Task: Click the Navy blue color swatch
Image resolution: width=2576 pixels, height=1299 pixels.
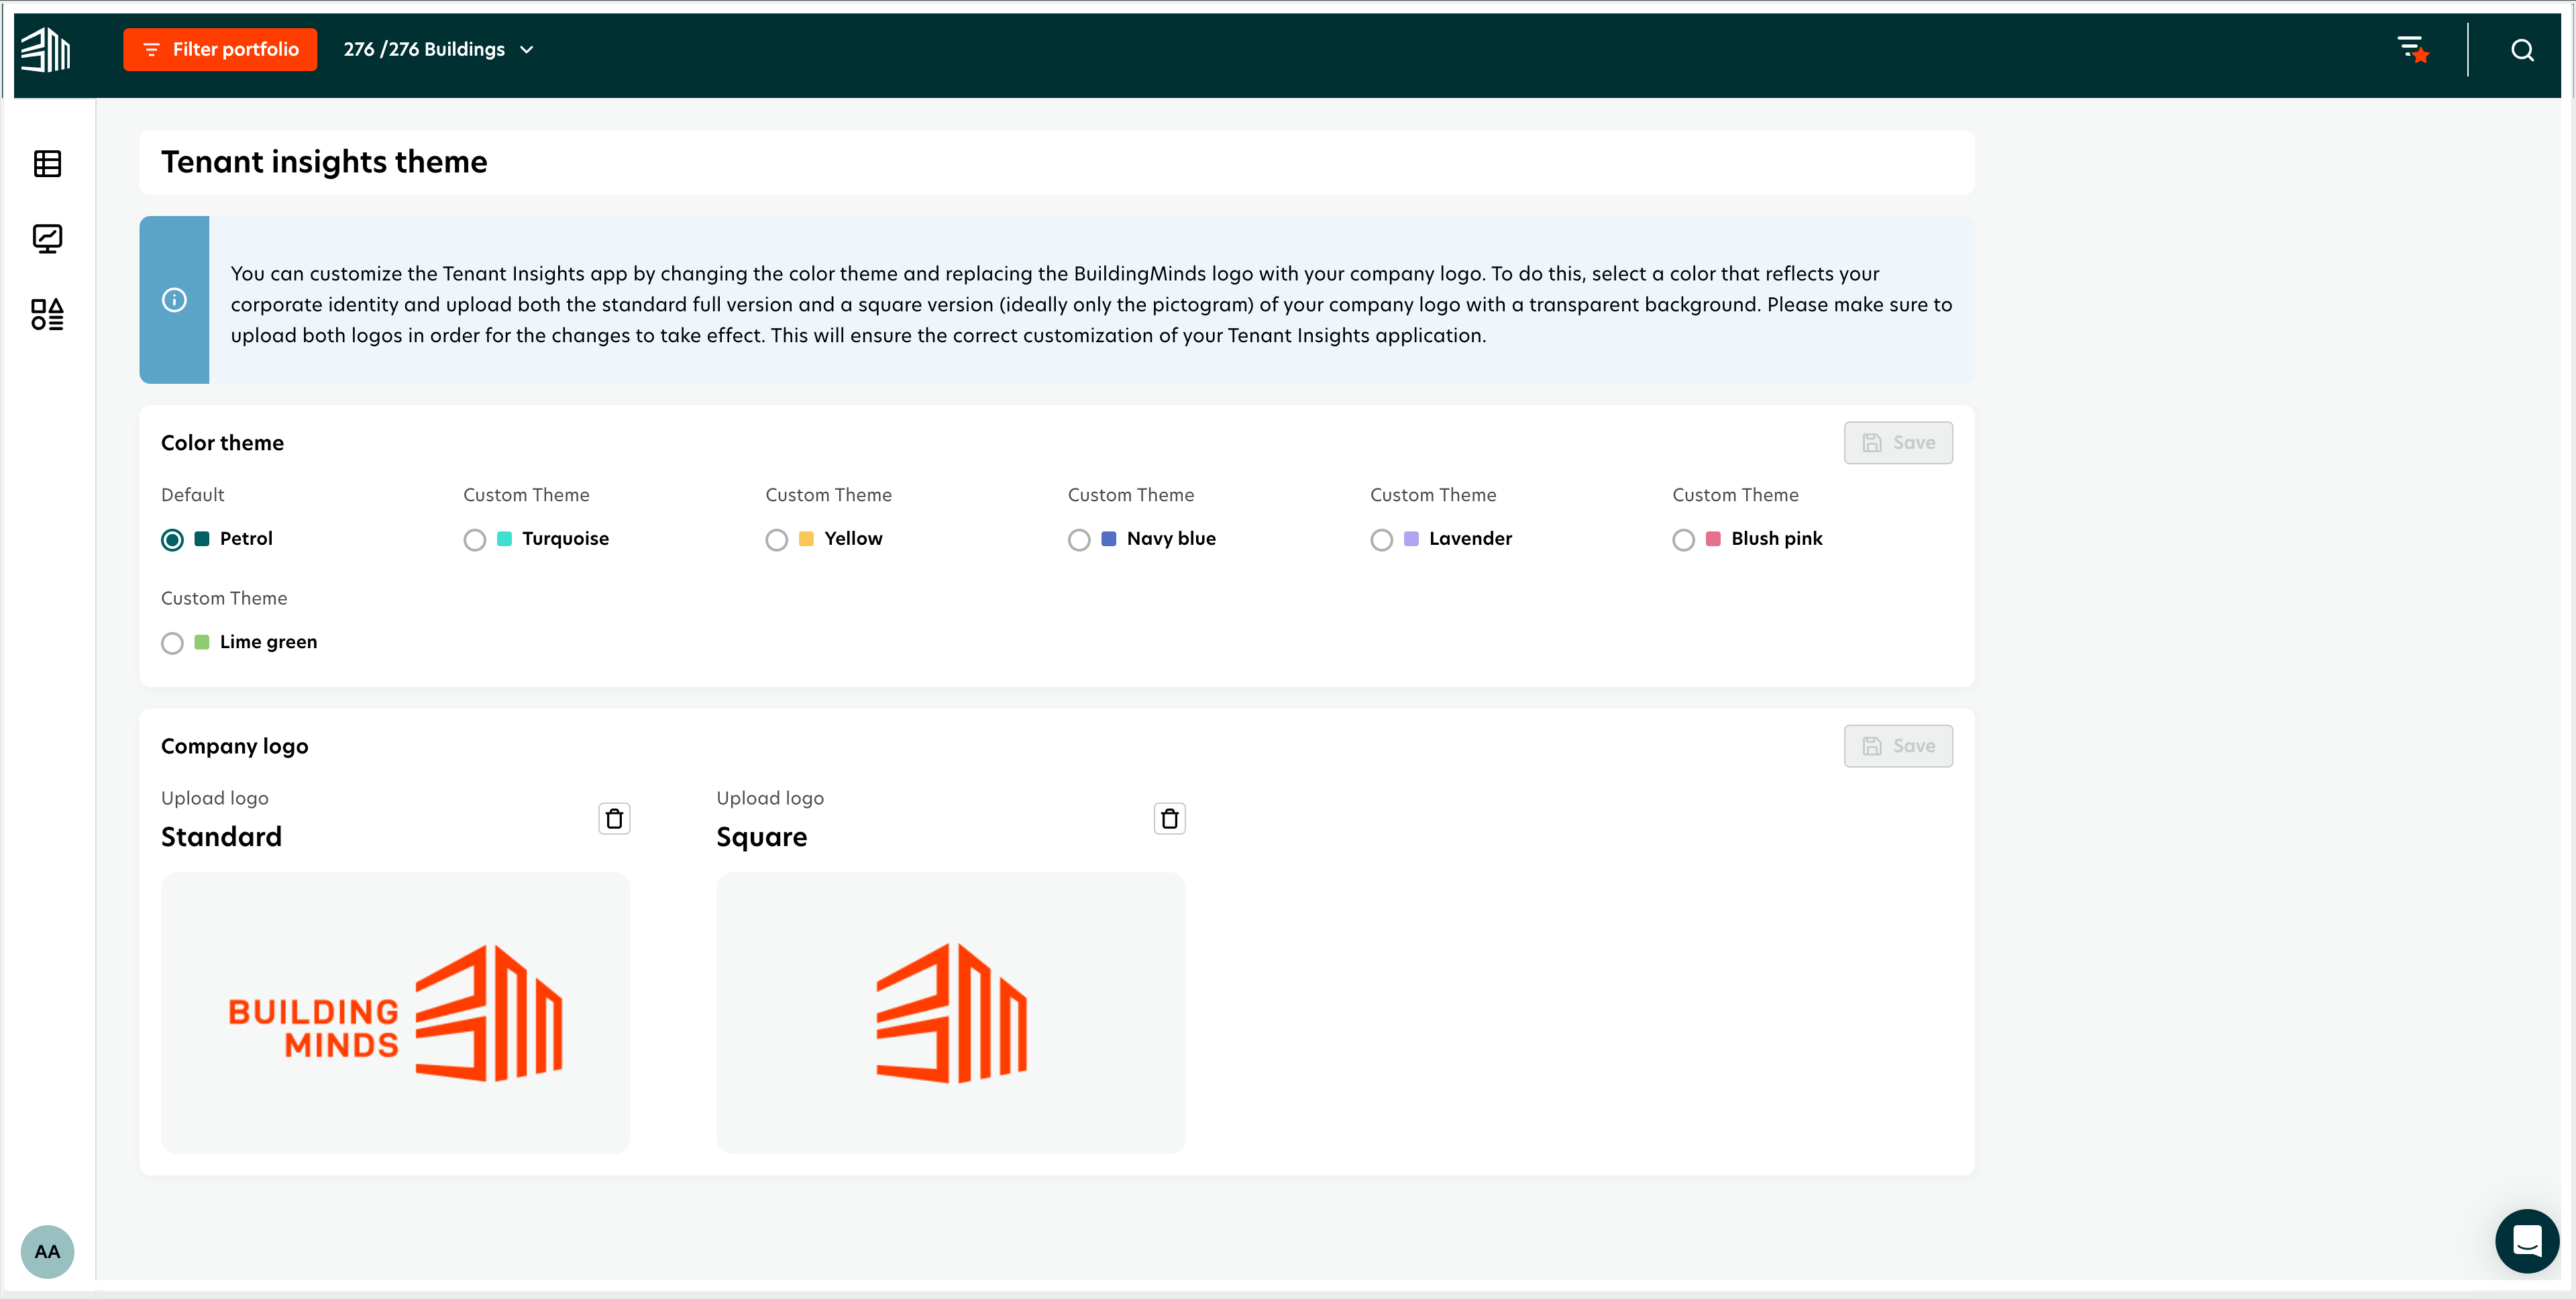Action: coord(1108,539)
